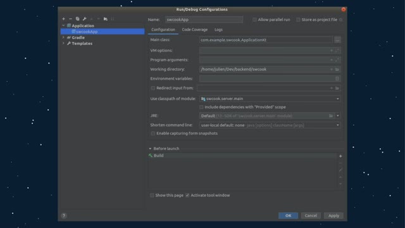Open the JRE dropdown arrow
The image size is (405, 228).
337,116
